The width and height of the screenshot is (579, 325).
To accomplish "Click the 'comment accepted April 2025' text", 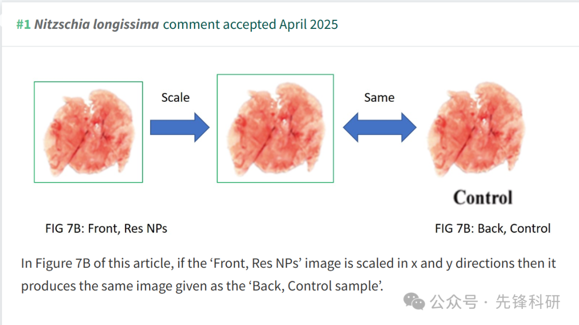I will (250, 24).
